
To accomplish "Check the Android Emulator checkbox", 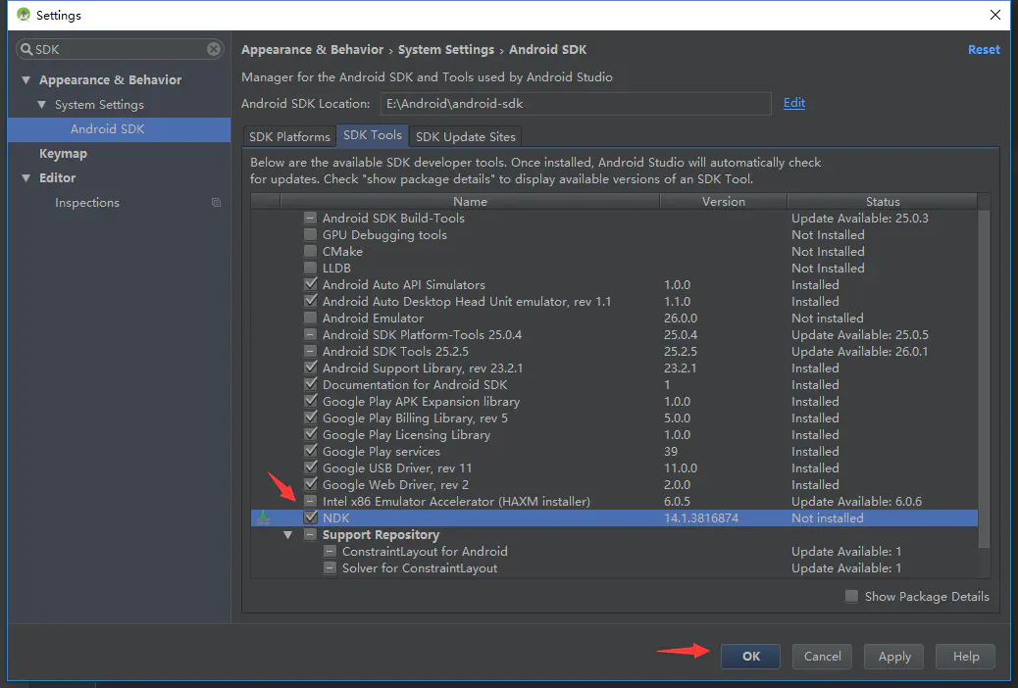I will 310,319.
